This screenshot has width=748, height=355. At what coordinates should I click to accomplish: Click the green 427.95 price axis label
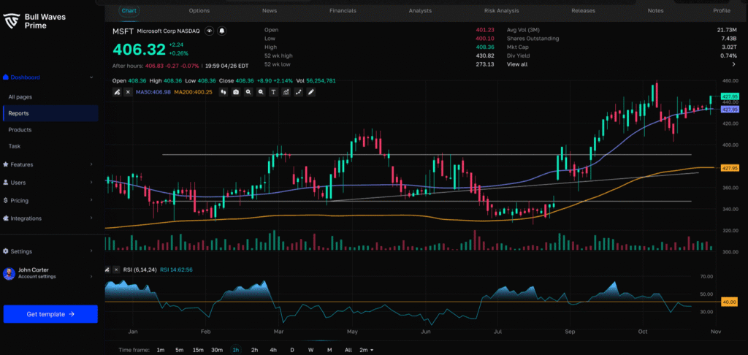pyautogui.click(x=730, y=96)
